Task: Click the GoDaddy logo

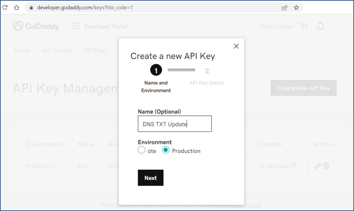Action: (x=36, y=26)
